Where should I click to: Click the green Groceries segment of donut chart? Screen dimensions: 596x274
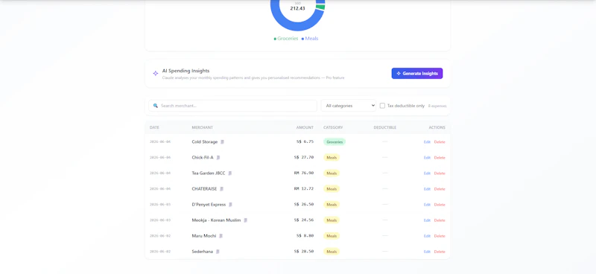[321, 7]
